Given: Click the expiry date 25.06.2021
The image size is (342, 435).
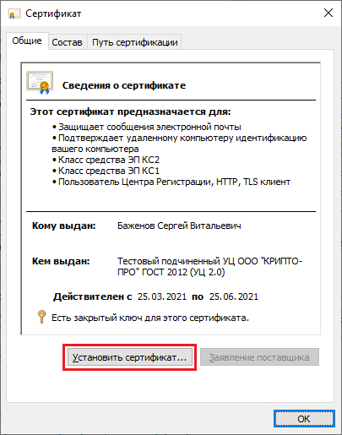Looking at the screenshot, I should point(234,296).
